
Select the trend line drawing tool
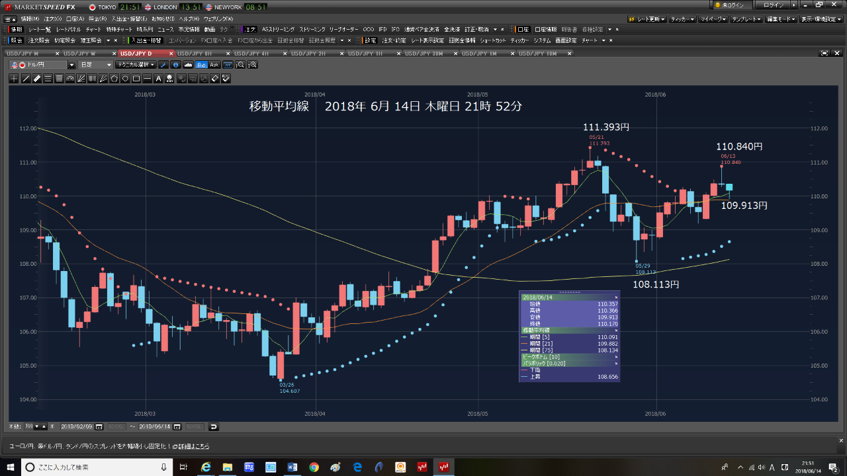pos(26,79)
